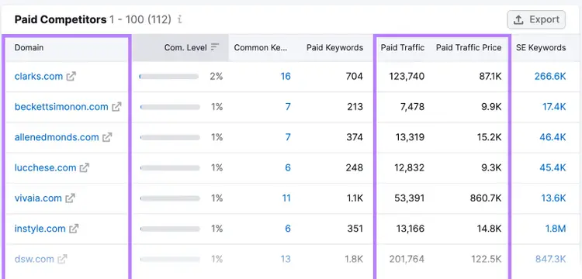The width and height of the screenshot is (582, 279).
Task: Open external link icon for dsw.com
Action: [62, 259]
